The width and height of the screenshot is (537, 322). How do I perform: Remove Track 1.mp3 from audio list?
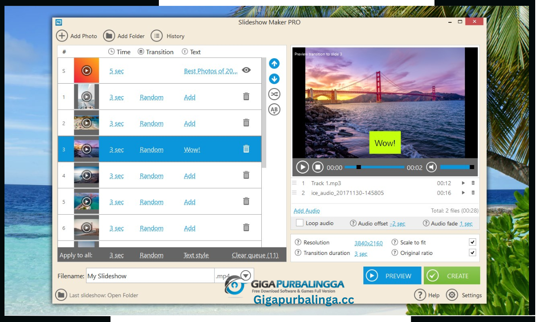click(473, 183)
